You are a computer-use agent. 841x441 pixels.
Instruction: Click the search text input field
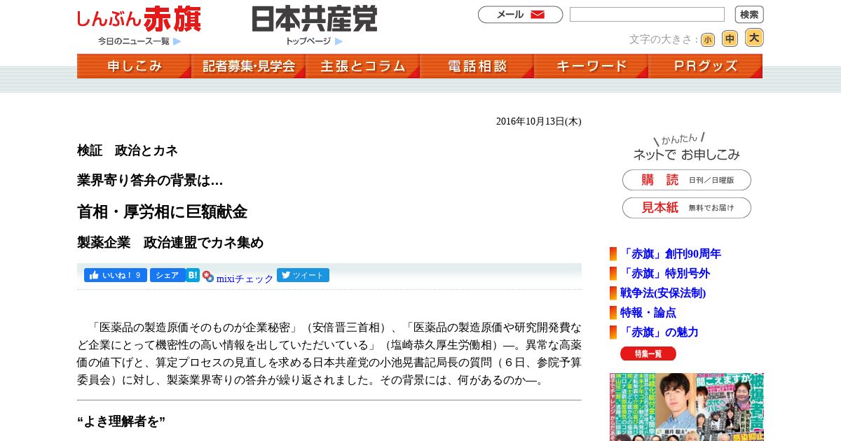[647, 15]
